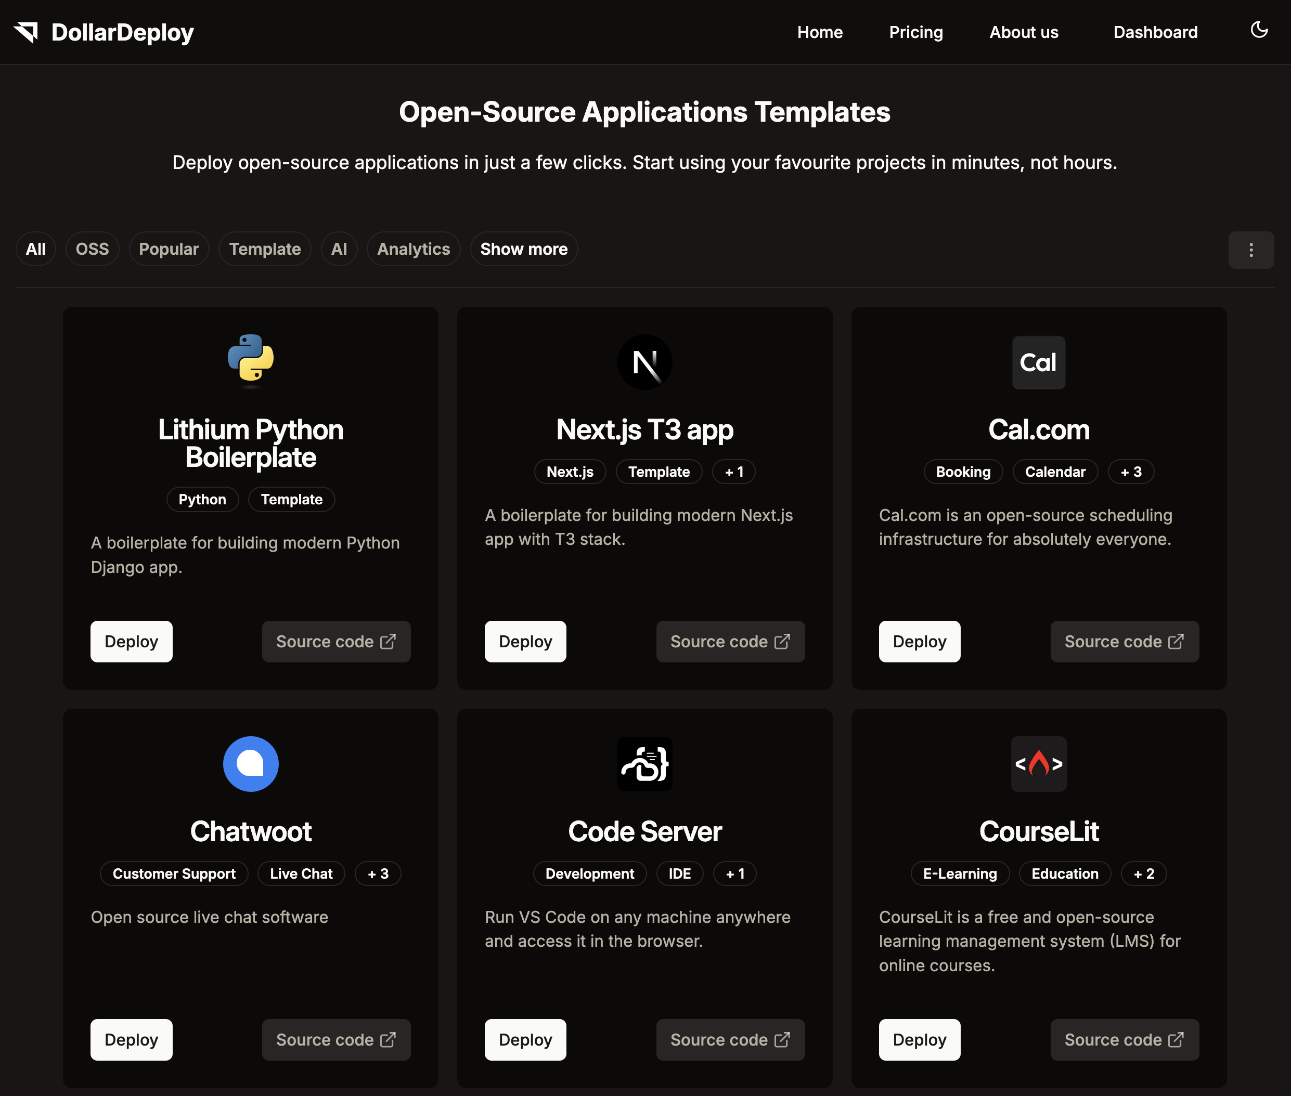Open the three-dot options menu
Screen dimensions: 1291x1096
1250,250
